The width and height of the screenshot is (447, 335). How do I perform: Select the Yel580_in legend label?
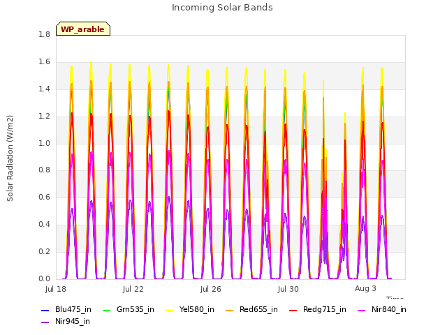197,310
